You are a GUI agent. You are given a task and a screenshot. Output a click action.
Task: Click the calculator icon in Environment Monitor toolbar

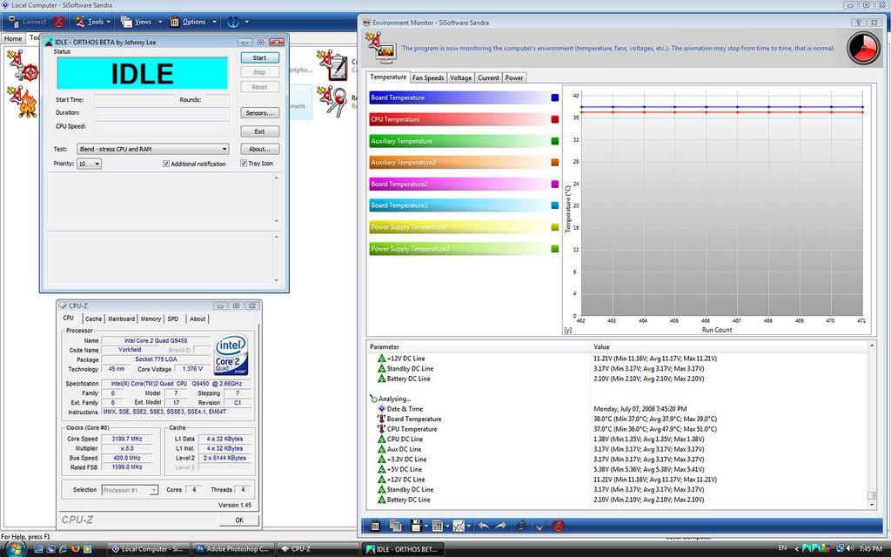coord(375,526)
